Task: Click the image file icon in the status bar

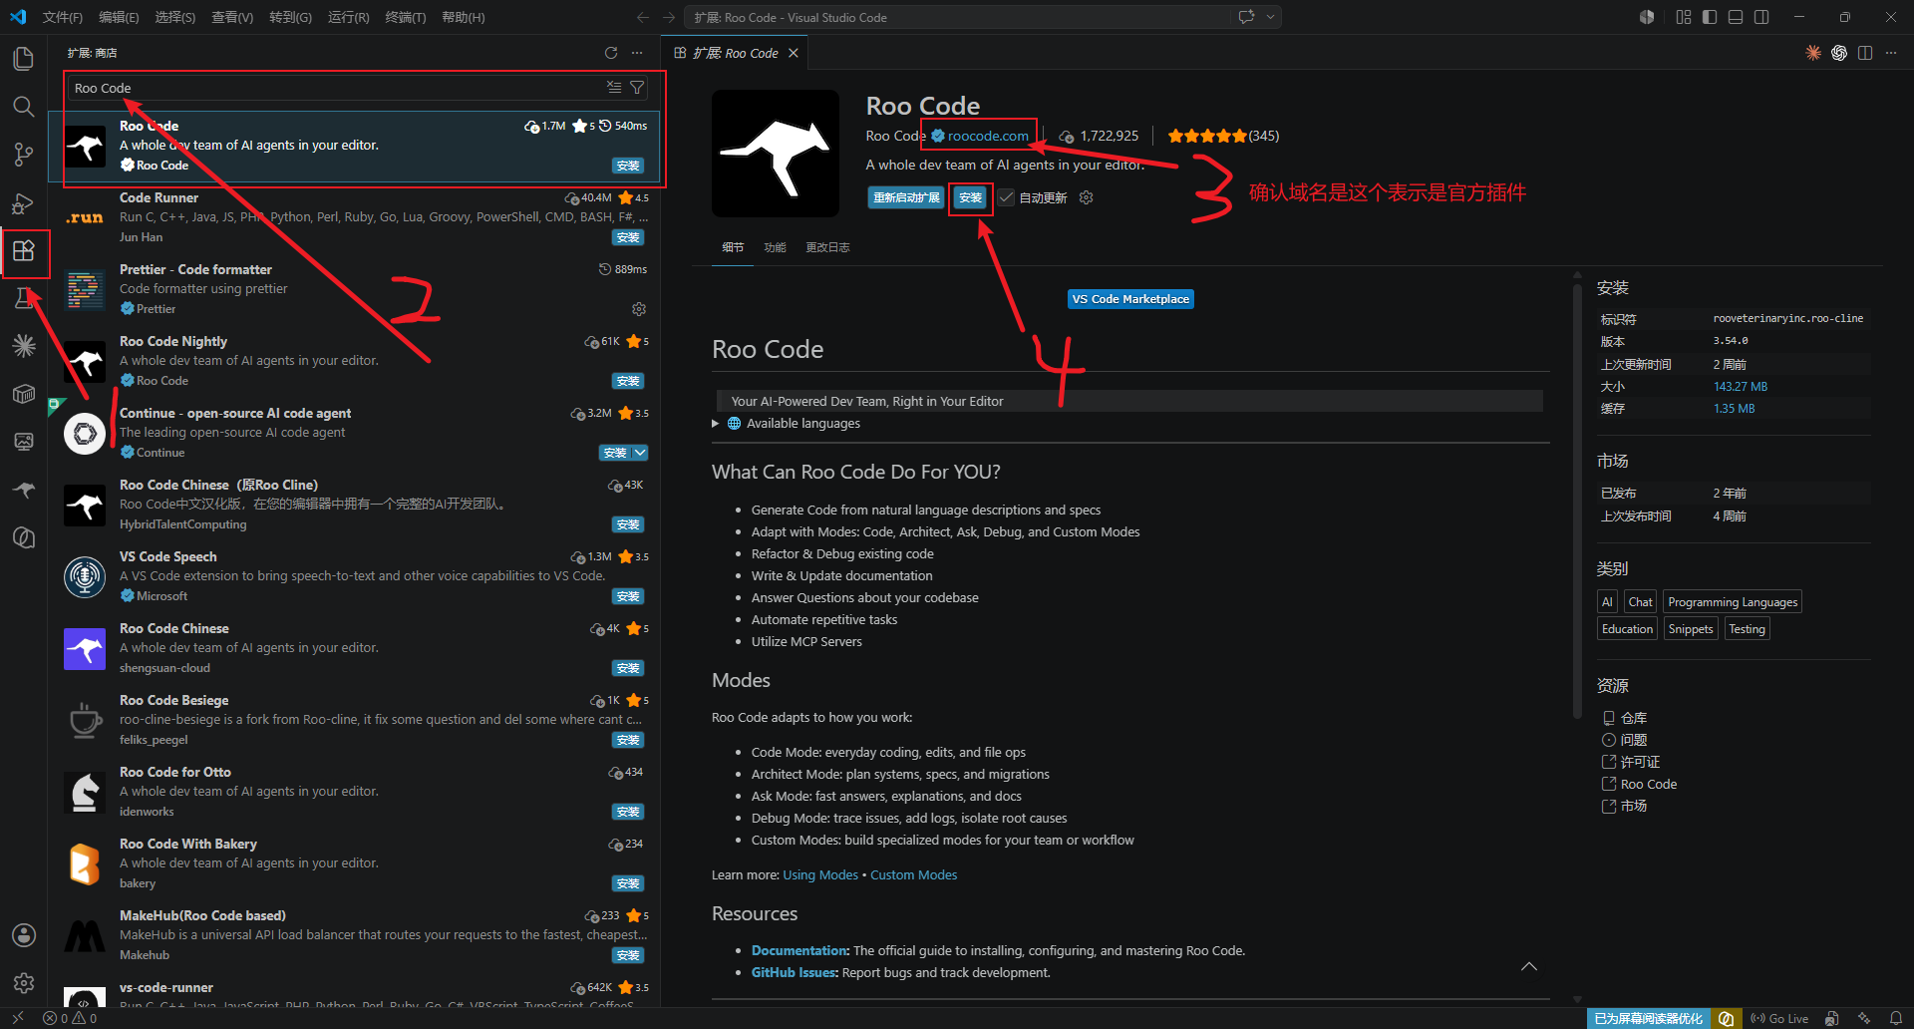Action: [x=1832, y=1018]
